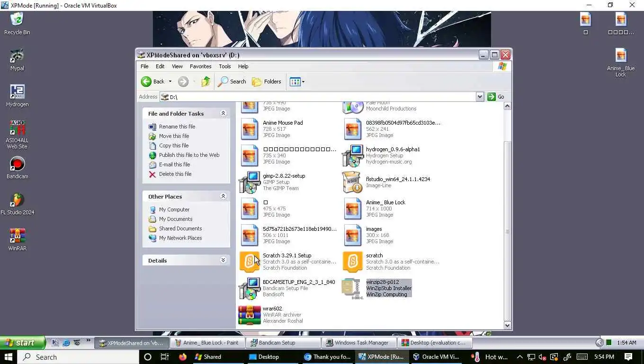Select winzip28-p012 installer file

point(377,288)
